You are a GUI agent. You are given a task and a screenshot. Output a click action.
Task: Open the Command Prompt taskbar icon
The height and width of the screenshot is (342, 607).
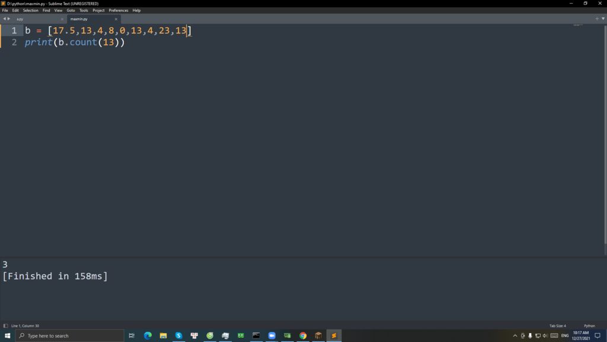click(256, 335)
